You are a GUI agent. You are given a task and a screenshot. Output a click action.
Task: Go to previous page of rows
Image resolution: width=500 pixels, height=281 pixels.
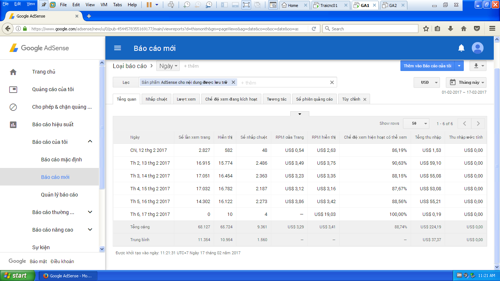[464, 124]
